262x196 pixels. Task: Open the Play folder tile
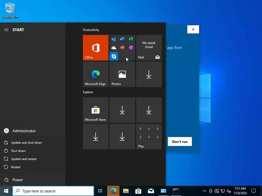(x=149, y=137)
